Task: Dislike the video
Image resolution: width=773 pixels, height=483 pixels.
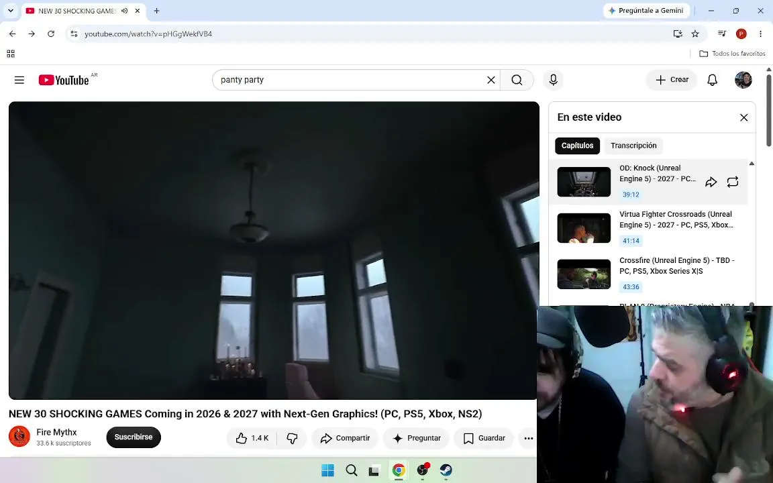Action: tap(292, 438)
